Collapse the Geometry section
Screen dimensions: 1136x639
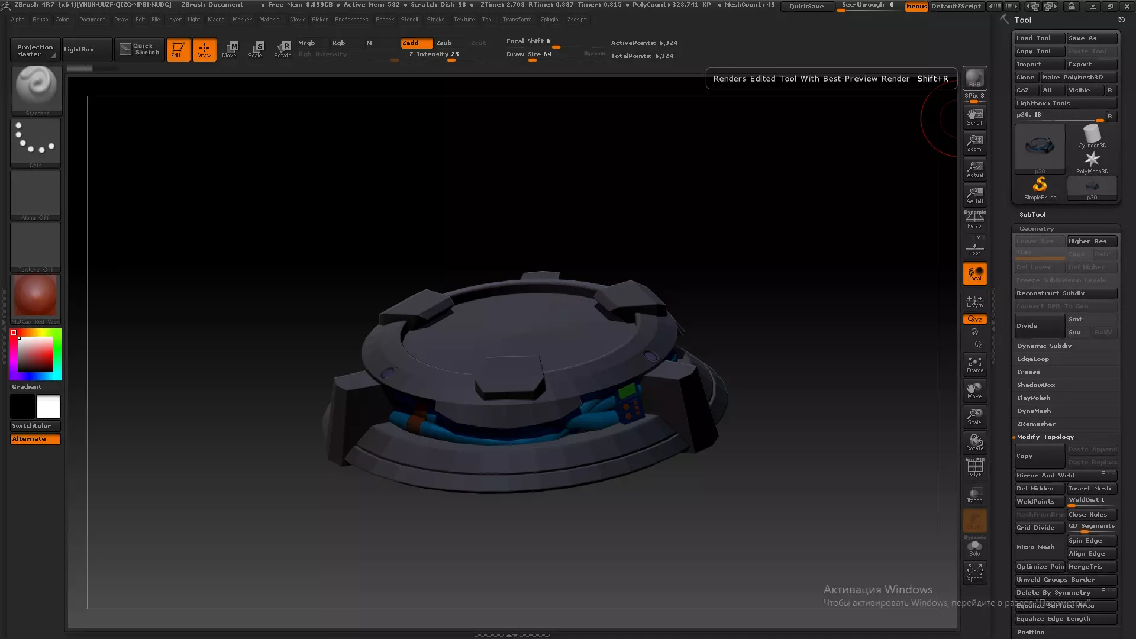click(x=1037, y=229)
